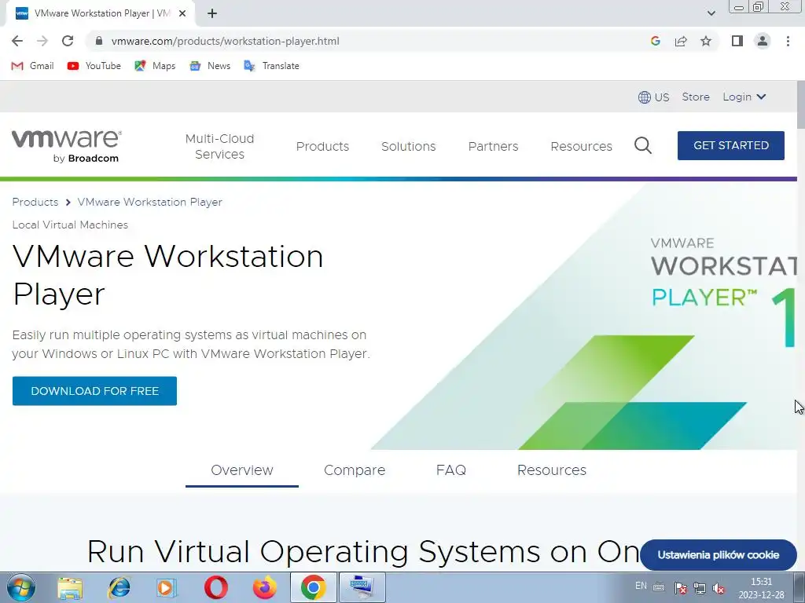Click the GET STARTED button

pyautogui.click(x=731, y=145)
